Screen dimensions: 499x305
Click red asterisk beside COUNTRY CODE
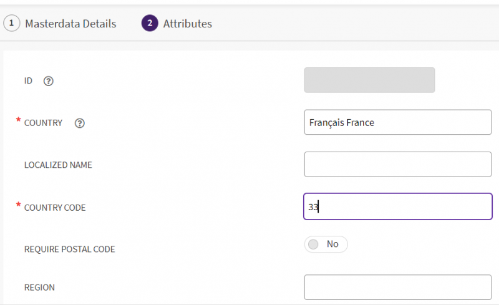point(19,205)
